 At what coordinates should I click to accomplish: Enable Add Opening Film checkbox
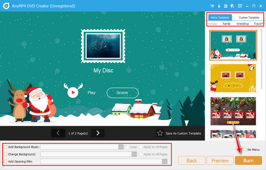[6, 161]
